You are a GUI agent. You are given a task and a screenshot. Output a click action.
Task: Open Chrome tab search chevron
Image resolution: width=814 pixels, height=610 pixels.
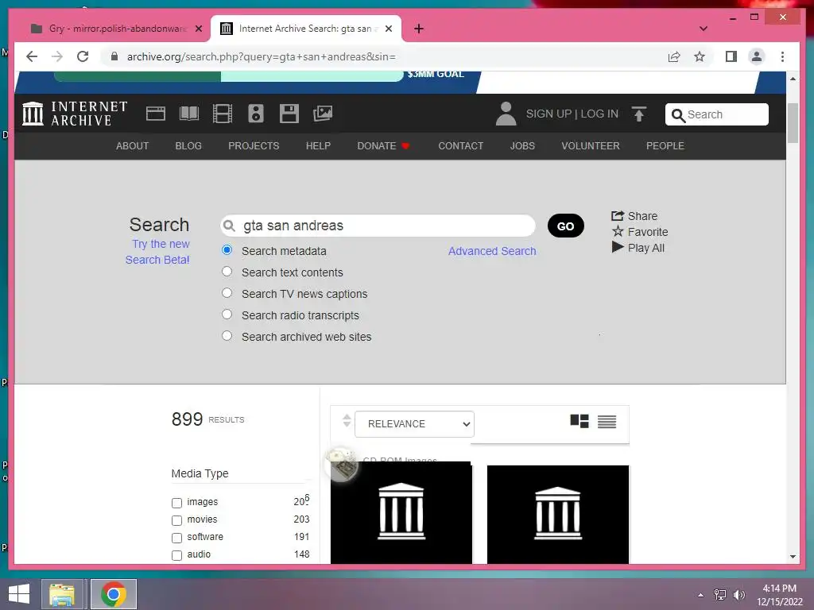click(x=703, y=29)
